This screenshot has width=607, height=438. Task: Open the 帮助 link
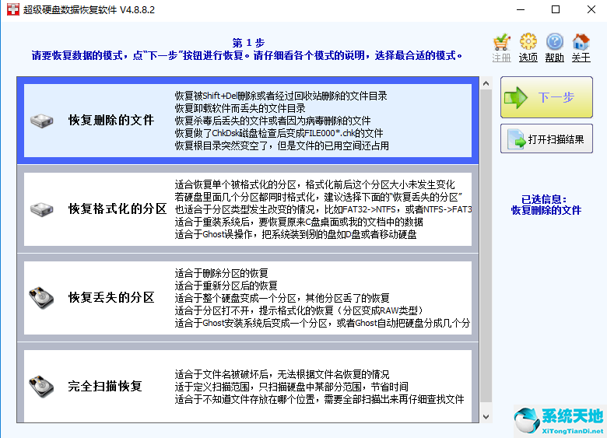click(554, 58)
